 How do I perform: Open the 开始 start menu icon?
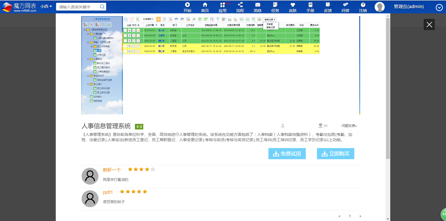pyautogui.click(x=187, y=7)
